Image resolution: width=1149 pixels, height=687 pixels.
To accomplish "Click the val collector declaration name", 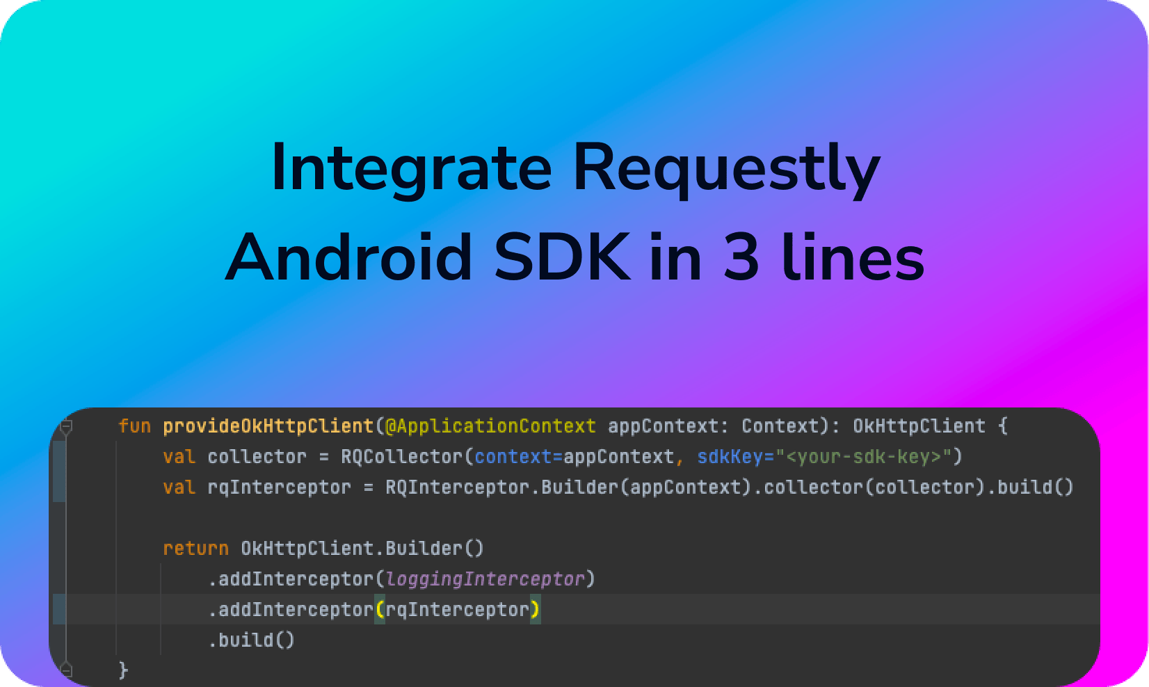I will tap(257, 457).
